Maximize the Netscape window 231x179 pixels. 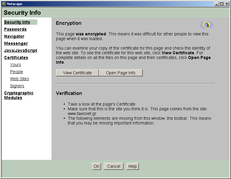[x=221, y=4]
